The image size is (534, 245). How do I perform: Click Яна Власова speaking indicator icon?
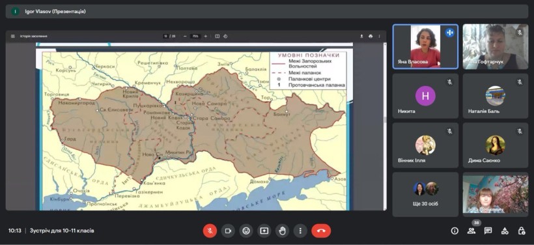(x=449, y=33)
